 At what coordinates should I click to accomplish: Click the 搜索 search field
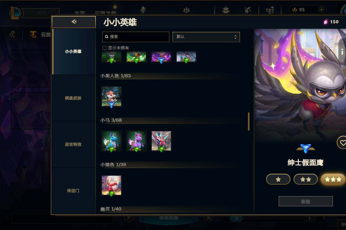(136, 37)
